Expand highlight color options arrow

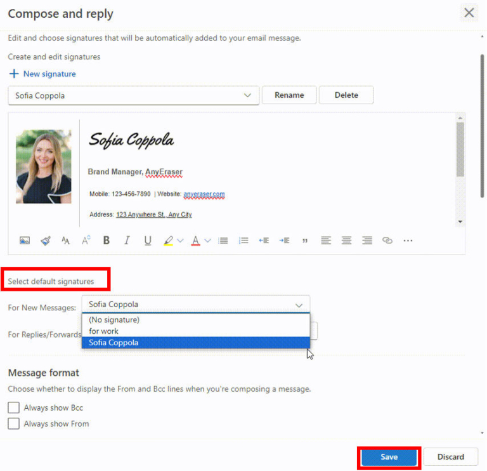point(180,241)
